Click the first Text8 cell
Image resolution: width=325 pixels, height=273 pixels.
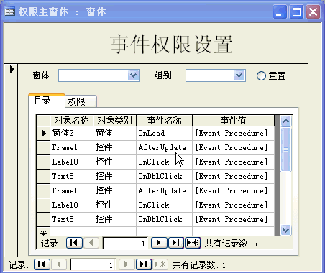point(71,176)
